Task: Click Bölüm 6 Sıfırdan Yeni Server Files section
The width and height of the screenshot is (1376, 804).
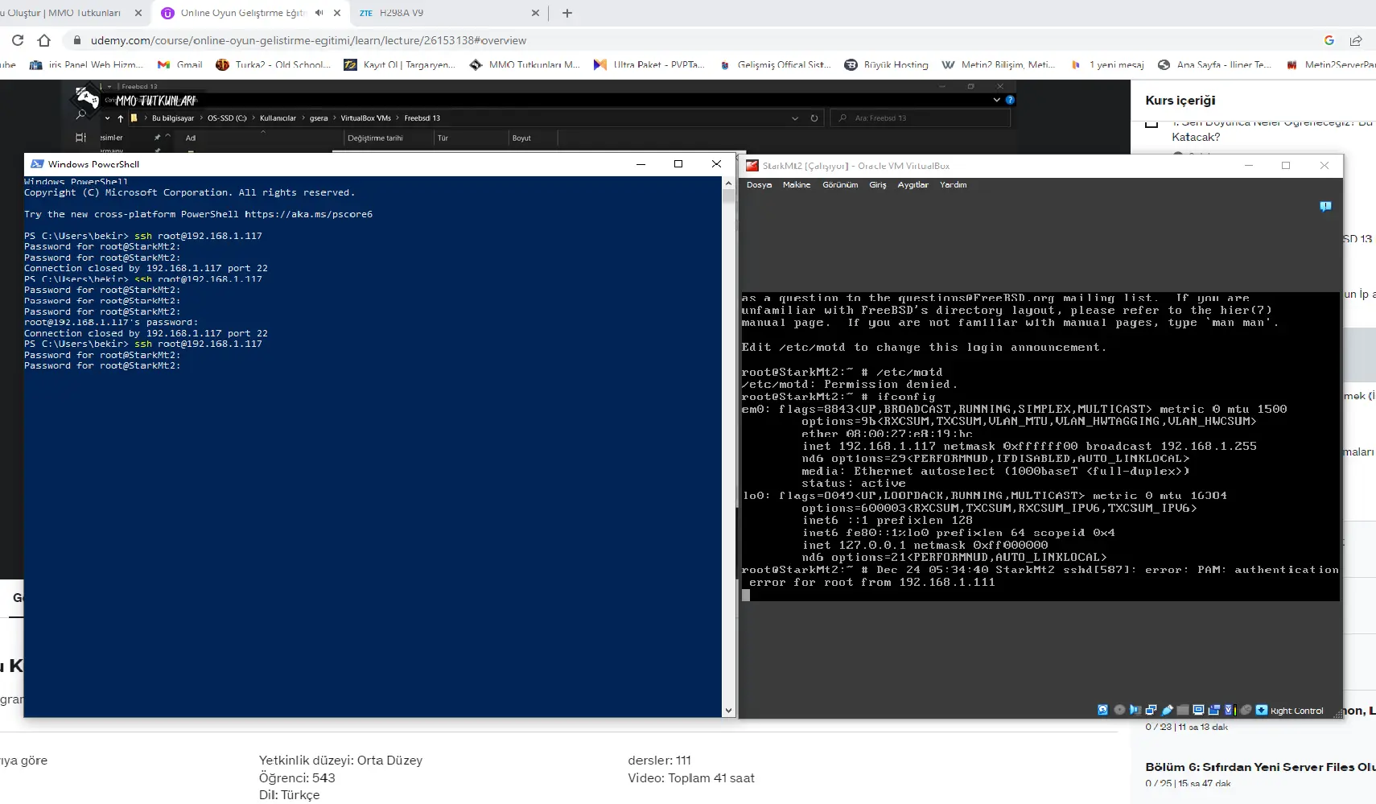Action: tap(1260, 774)
